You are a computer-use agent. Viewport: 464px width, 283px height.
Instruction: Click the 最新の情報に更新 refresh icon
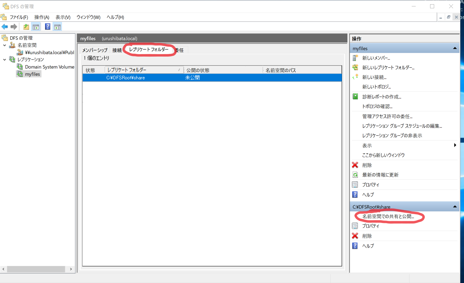355,175
